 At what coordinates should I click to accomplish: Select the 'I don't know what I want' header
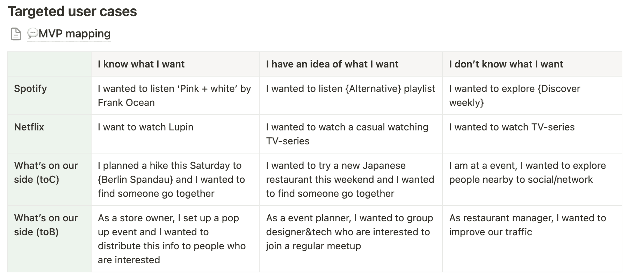click(532, 64)
